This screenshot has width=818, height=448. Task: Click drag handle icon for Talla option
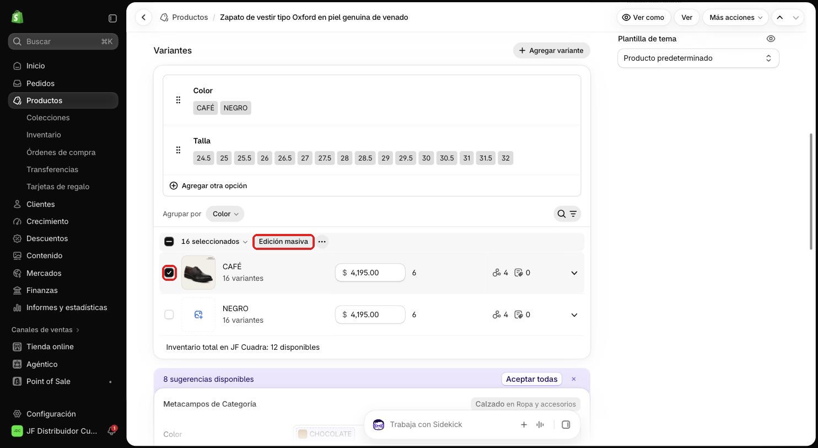point(178,150)
